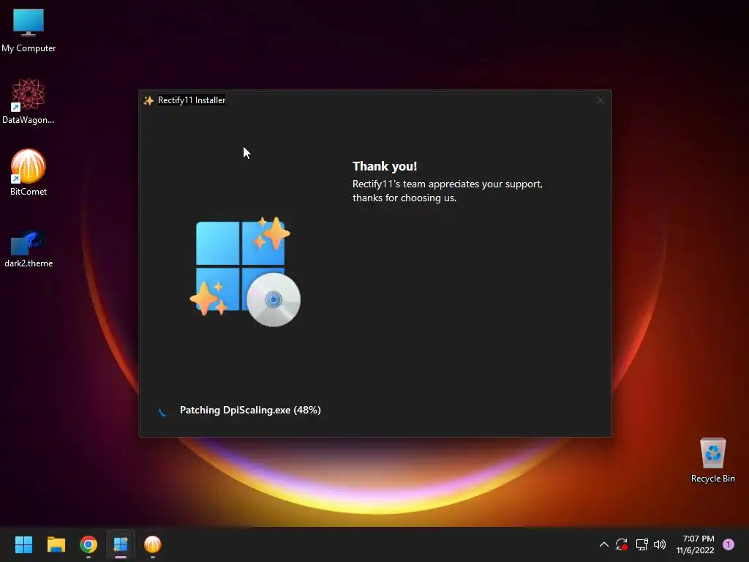This screenshot has height=562, width=749.
Task: Click the Rectify11 Installer title text
Action: 192,100
